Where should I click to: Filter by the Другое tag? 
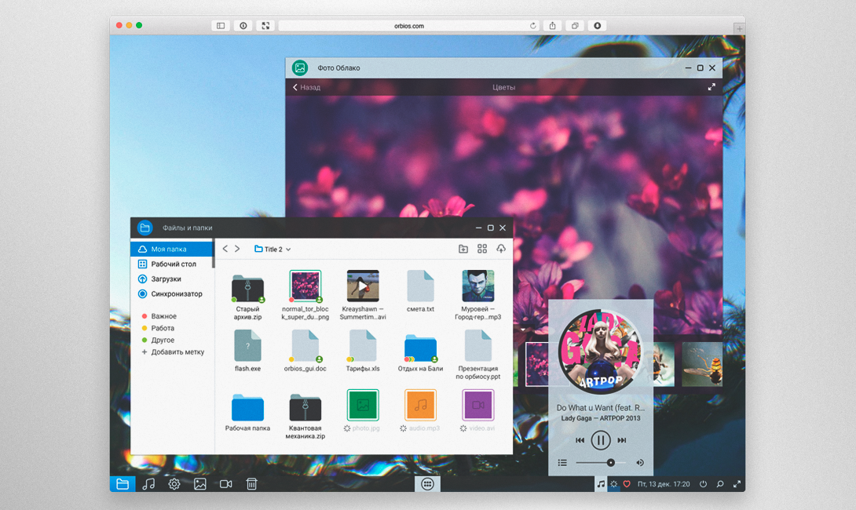158,341
